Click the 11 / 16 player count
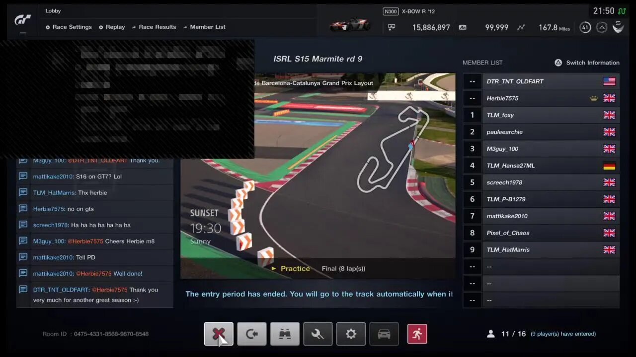The height and width of the screenshot is (357, 636). tap(513, 334)
